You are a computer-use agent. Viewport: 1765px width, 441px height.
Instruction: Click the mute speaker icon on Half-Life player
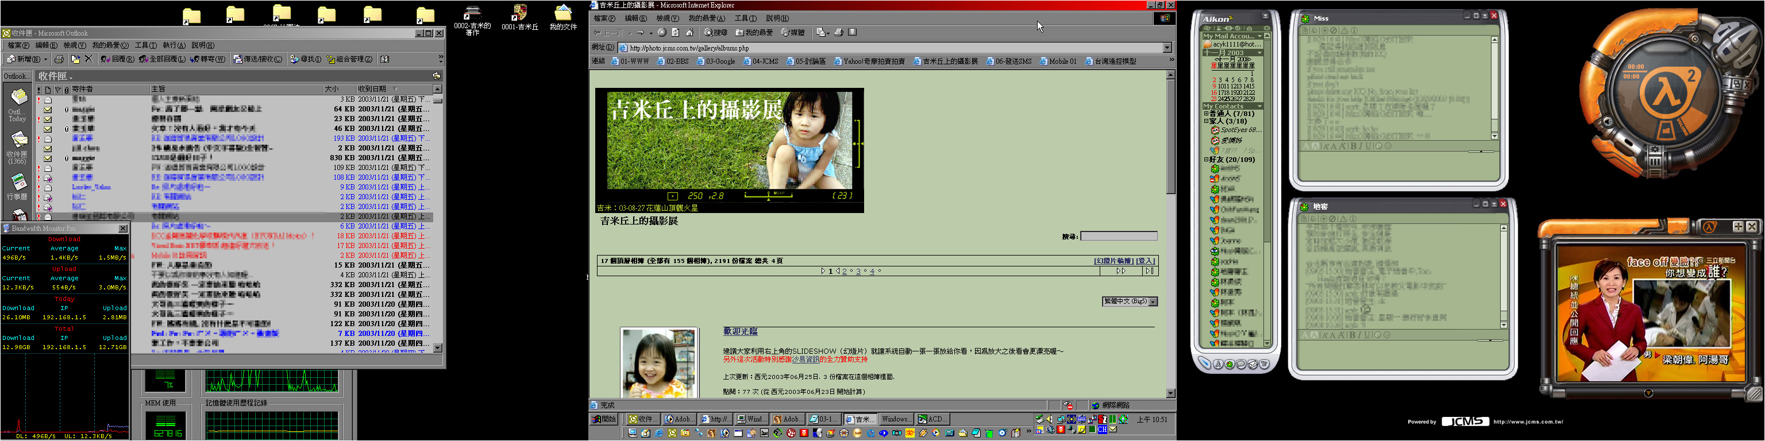[1608, 122]
